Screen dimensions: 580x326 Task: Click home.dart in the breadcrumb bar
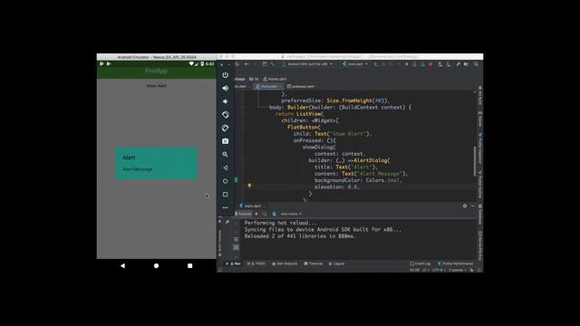[275, 79]
